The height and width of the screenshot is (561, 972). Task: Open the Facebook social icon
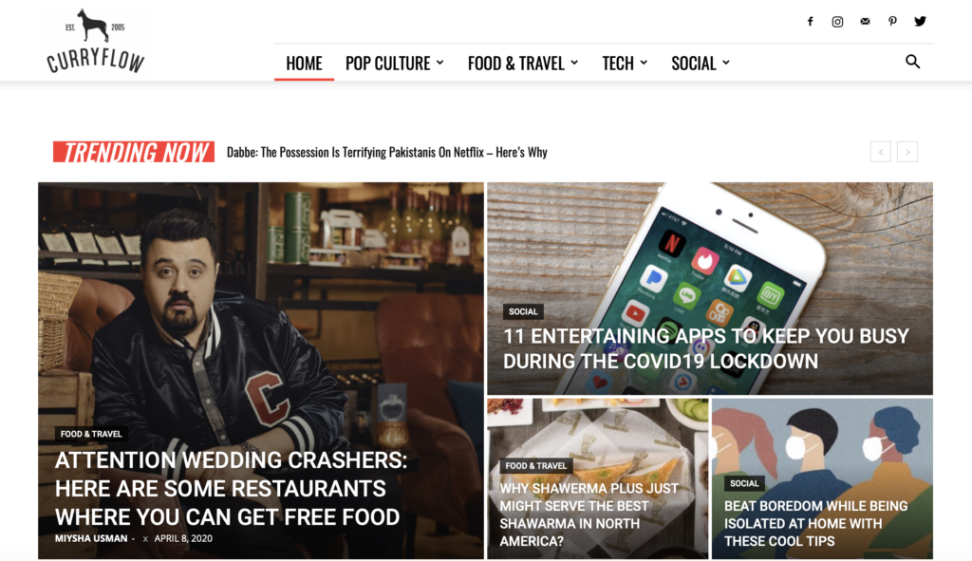tap(810, 22)
